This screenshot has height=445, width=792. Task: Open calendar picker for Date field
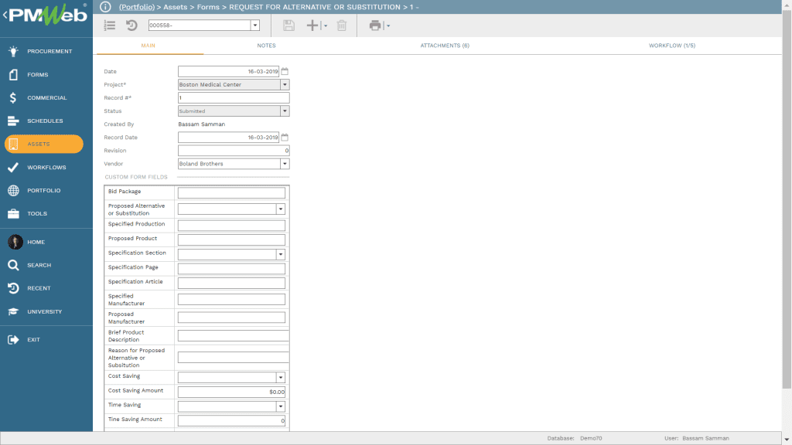[285, 71]
